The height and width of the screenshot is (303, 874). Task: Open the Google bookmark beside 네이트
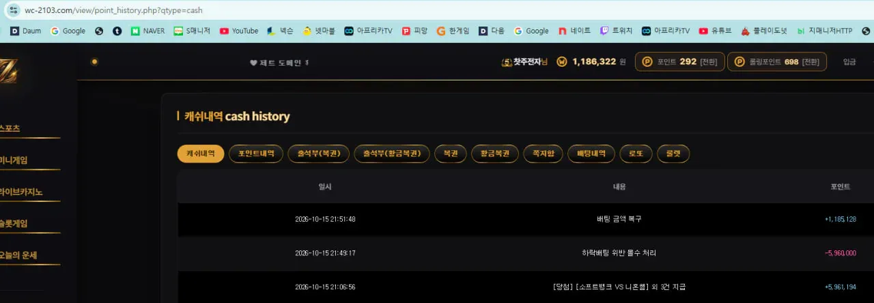coord(531,31)
